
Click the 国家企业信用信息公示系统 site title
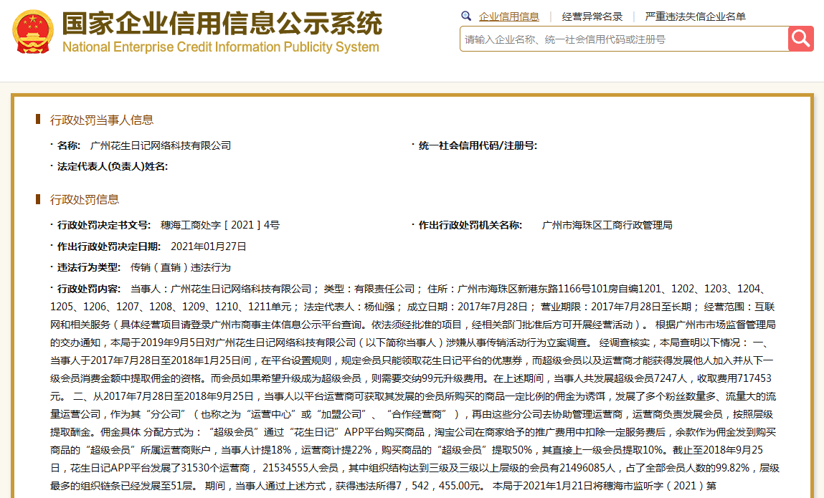tap(222, 23)
